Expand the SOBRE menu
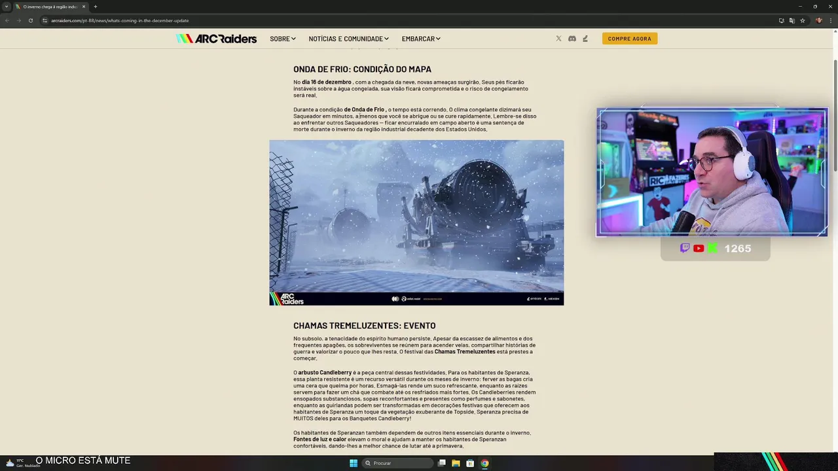The width and height of the screenshot is (838, 471). [283, 39]
